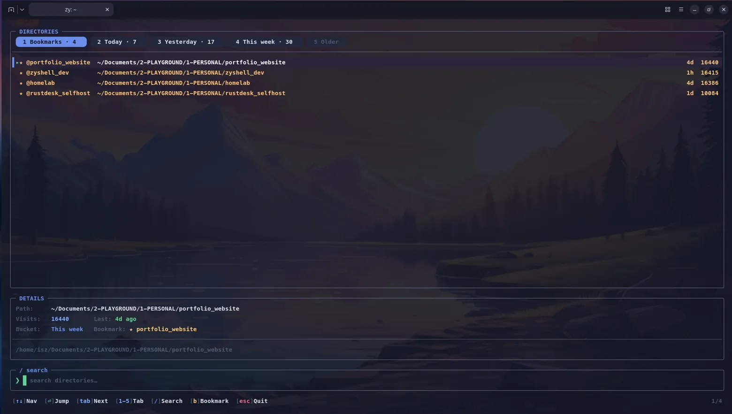Open the hamburger menu icon

coord(681,9)
